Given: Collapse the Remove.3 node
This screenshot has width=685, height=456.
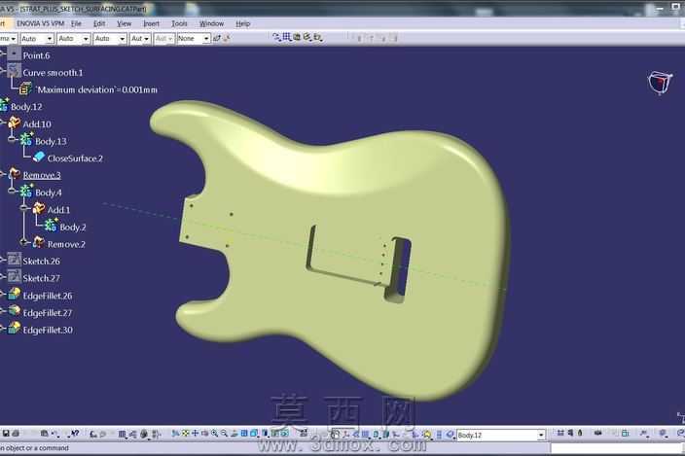Looking at the screenshot, I should [3, 174].
